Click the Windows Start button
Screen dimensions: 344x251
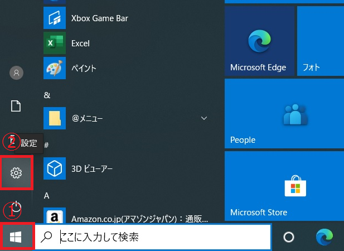pos(16,237)
